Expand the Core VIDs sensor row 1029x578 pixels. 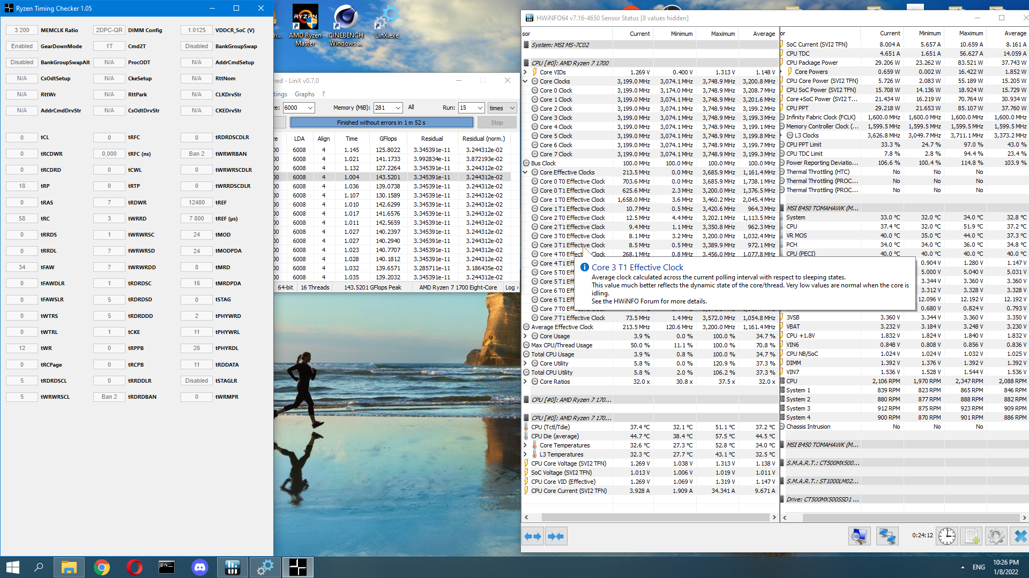coord(526,72)
